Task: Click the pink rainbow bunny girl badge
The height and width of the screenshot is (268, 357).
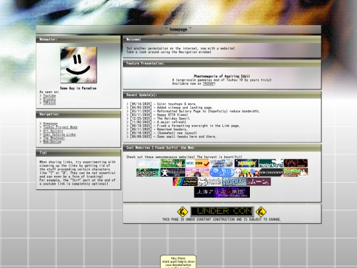Action: [197, 173]
